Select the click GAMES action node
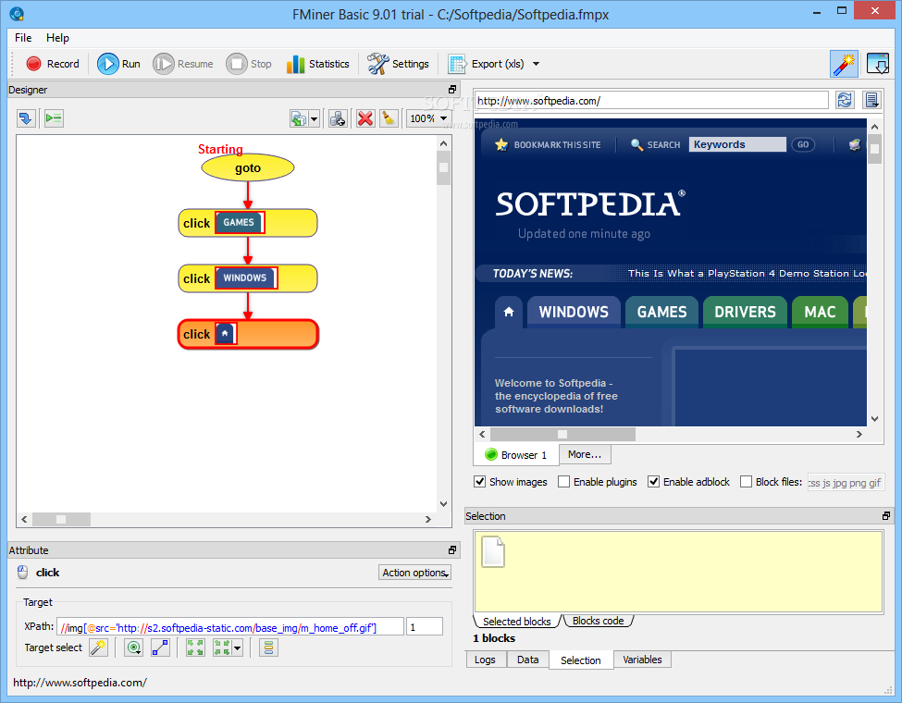The image size is (902, 703). [248, 223]
